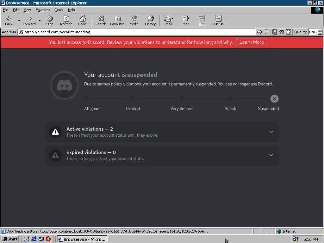Screen dimensions: 324x243
Task: Open the Favorites toolbar folder icon
Action: tap(117, 21)
